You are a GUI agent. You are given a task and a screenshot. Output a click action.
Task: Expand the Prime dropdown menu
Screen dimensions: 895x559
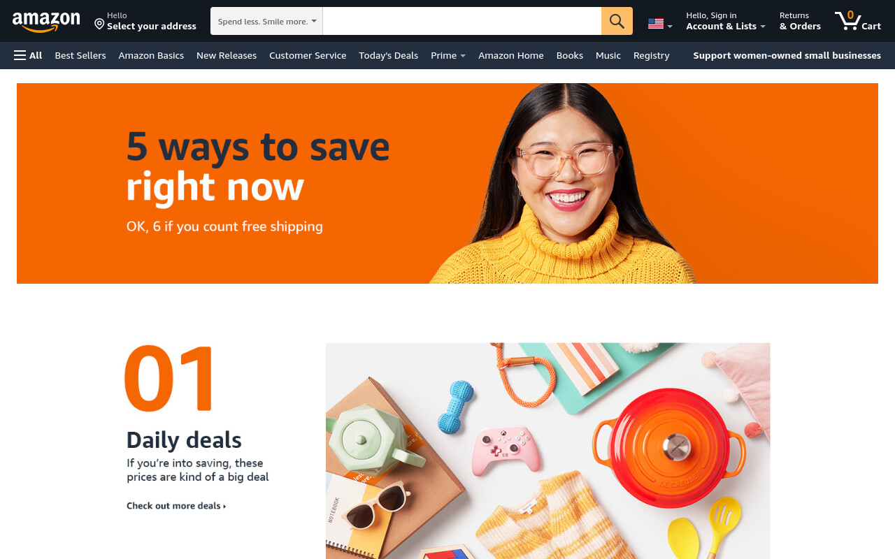pos(448,55)
